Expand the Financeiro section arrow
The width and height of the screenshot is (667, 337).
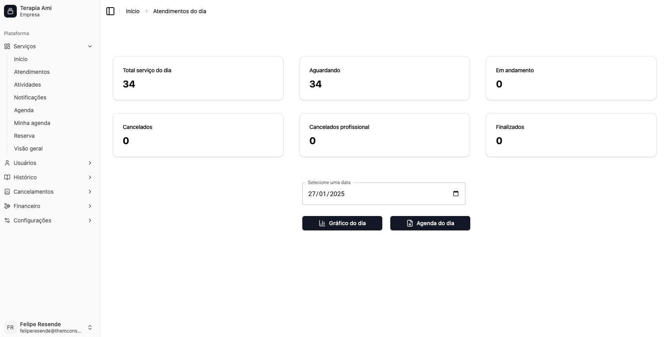(x=90, y=206)
